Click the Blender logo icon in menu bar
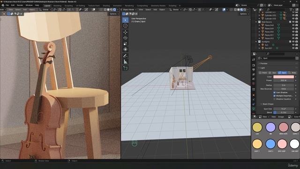Screen dimensions: 300x169 click(3, 5)
